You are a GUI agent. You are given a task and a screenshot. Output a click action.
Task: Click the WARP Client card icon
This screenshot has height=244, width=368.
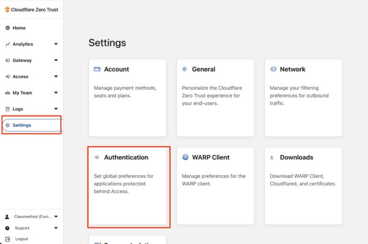point(185,157)
